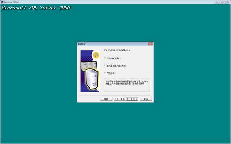The image size is (231, 144).
Task: Click the Personal Edition window icon
Action: pyautogui.click(x=2, y=2)
